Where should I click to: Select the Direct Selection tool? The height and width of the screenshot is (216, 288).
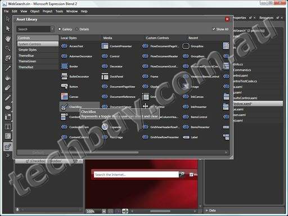coord(8,29)
